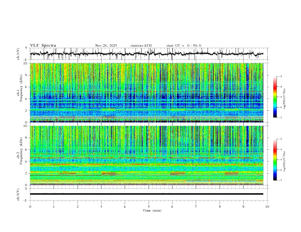Image resolution: width=301 pixels, height=232 pixels.
Task: Click the "ch.1(V)" waveform axis label
Action: point(18,54)
